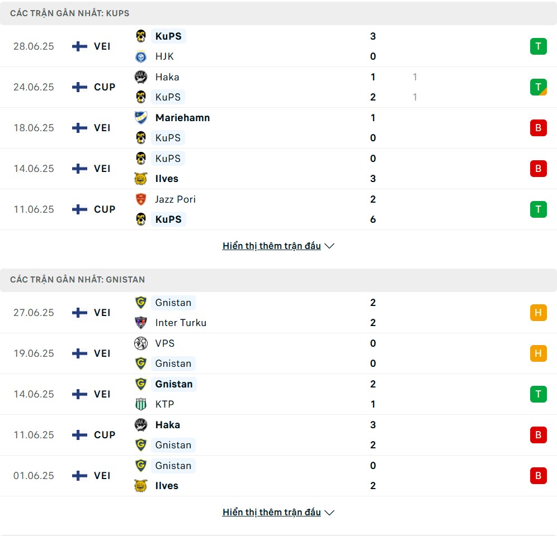Click the red B badge for Mariehamn match
The width and height of the screenshot is (557, 536).
[538, 128]
